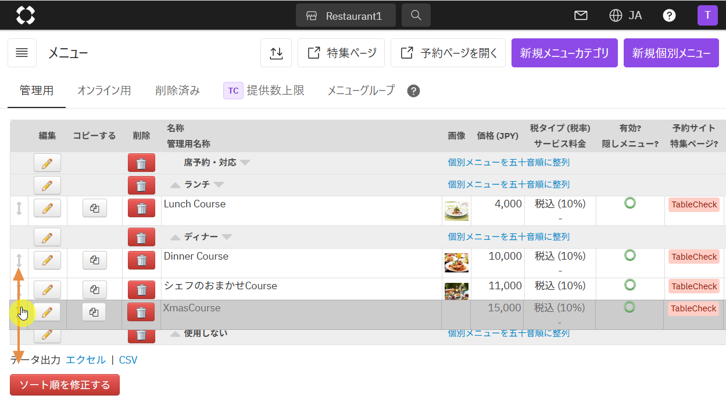Viewport: 726px width, 406px height.
Task: Switch to メニューグループ tab
Action: 361,91
